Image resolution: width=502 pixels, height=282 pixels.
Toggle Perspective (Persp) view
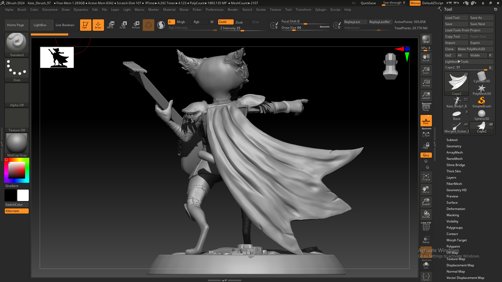(426, 108)
